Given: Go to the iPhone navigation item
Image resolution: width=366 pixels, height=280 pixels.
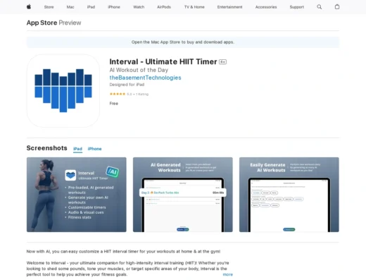Looking at the screenshot, I should tap(114, 7).
